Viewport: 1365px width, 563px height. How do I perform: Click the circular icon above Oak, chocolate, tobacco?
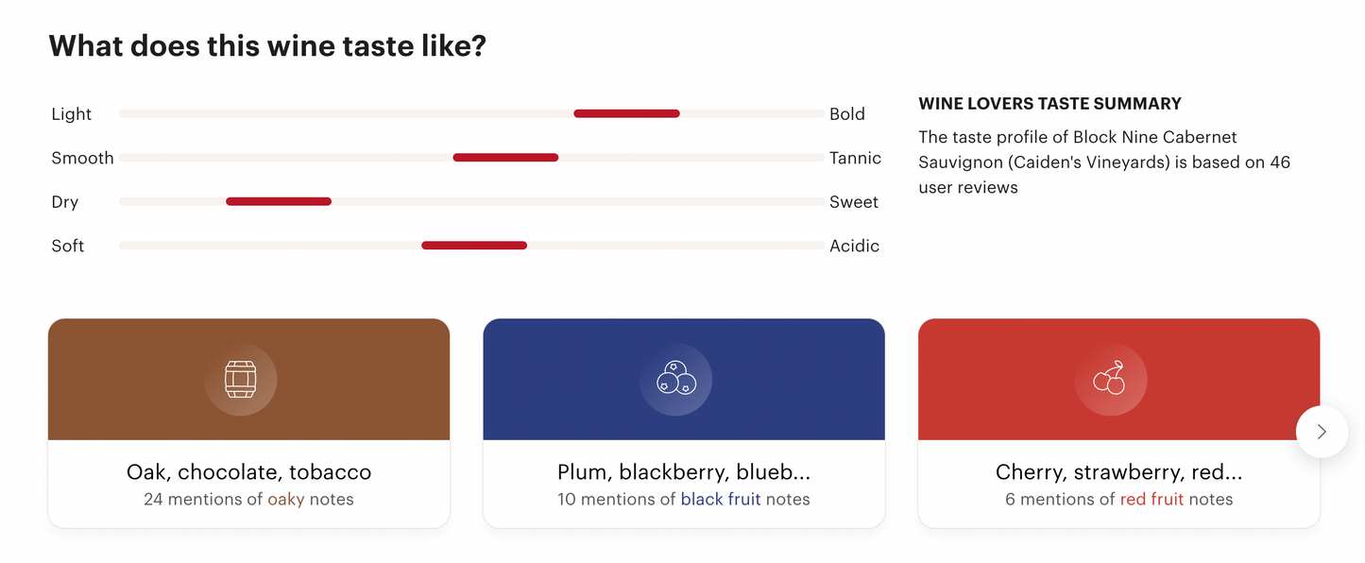pos(241,379)
